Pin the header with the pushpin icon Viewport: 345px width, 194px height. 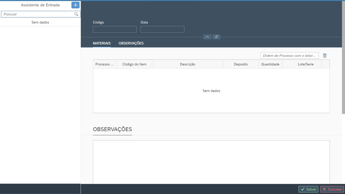coord(216,37)
